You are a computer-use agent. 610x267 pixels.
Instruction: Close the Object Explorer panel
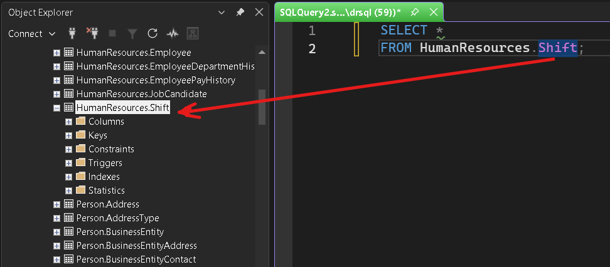[x=259, y=13]
